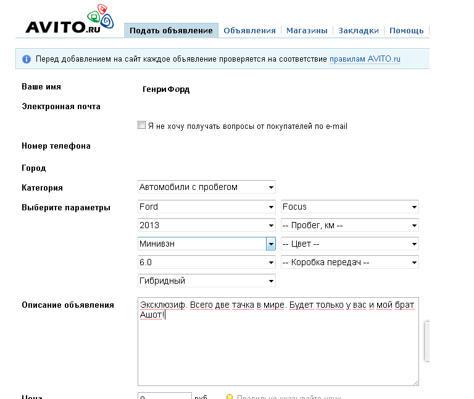Click the textarea resize grip corner
474x399 pixels.
pos(415,383)
